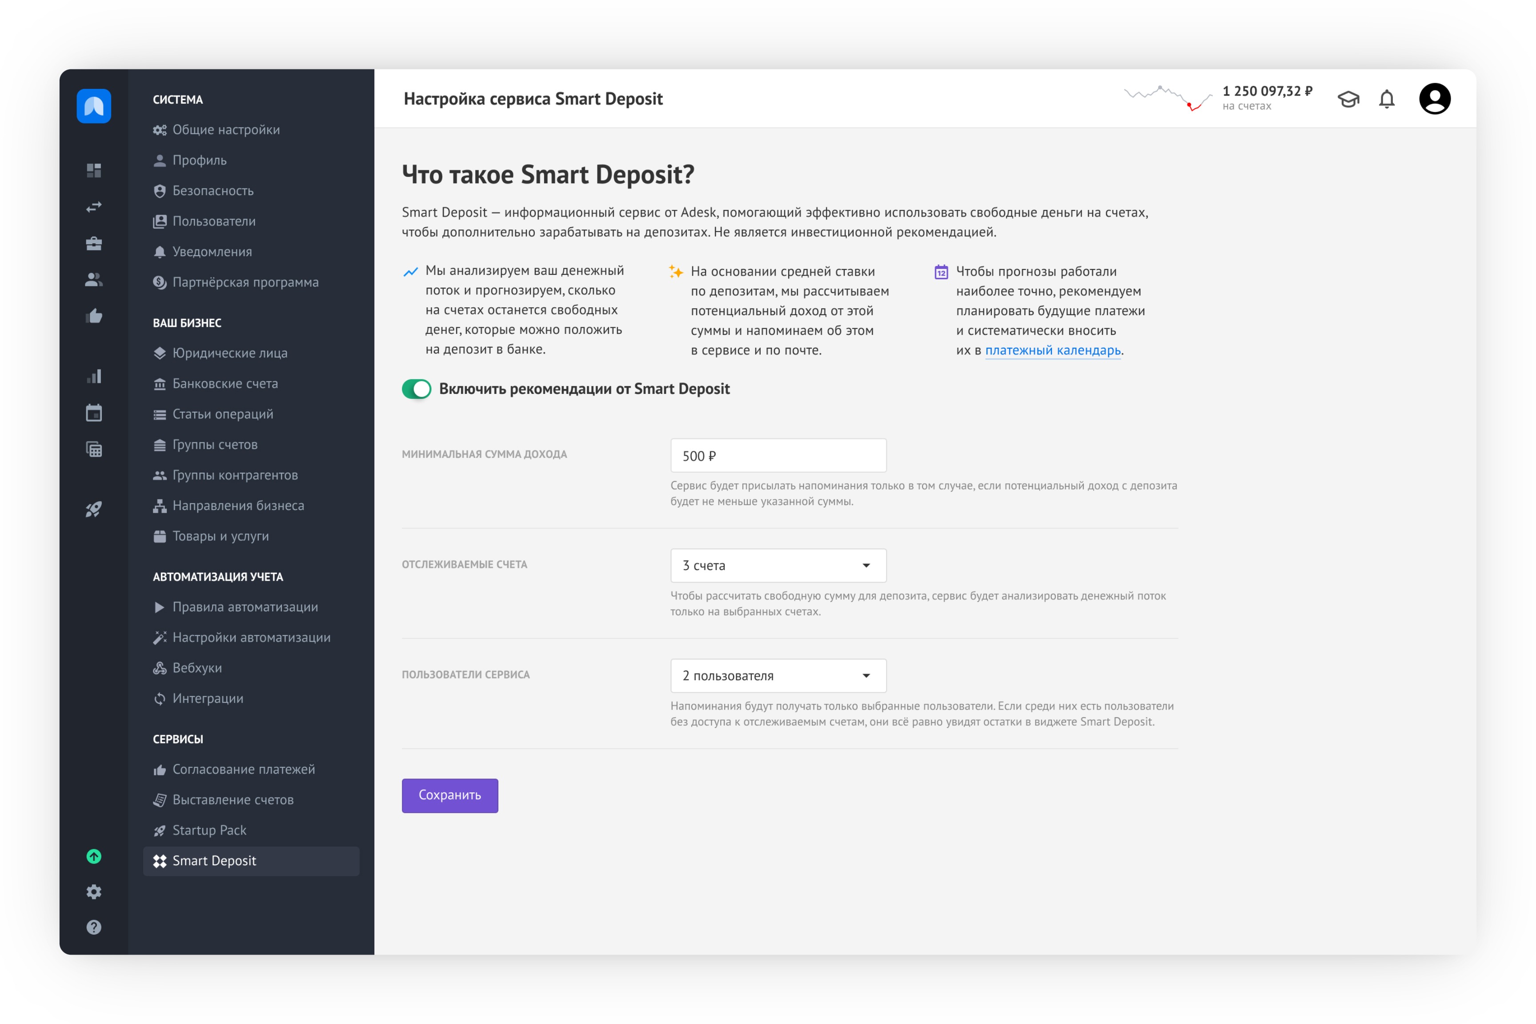
Task: Open the calendar icon in left rail
Action: (x=93, y=412)
